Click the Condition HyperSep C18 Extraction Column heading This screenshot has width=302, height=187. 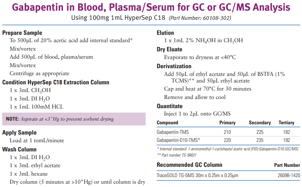click(56, 82)
